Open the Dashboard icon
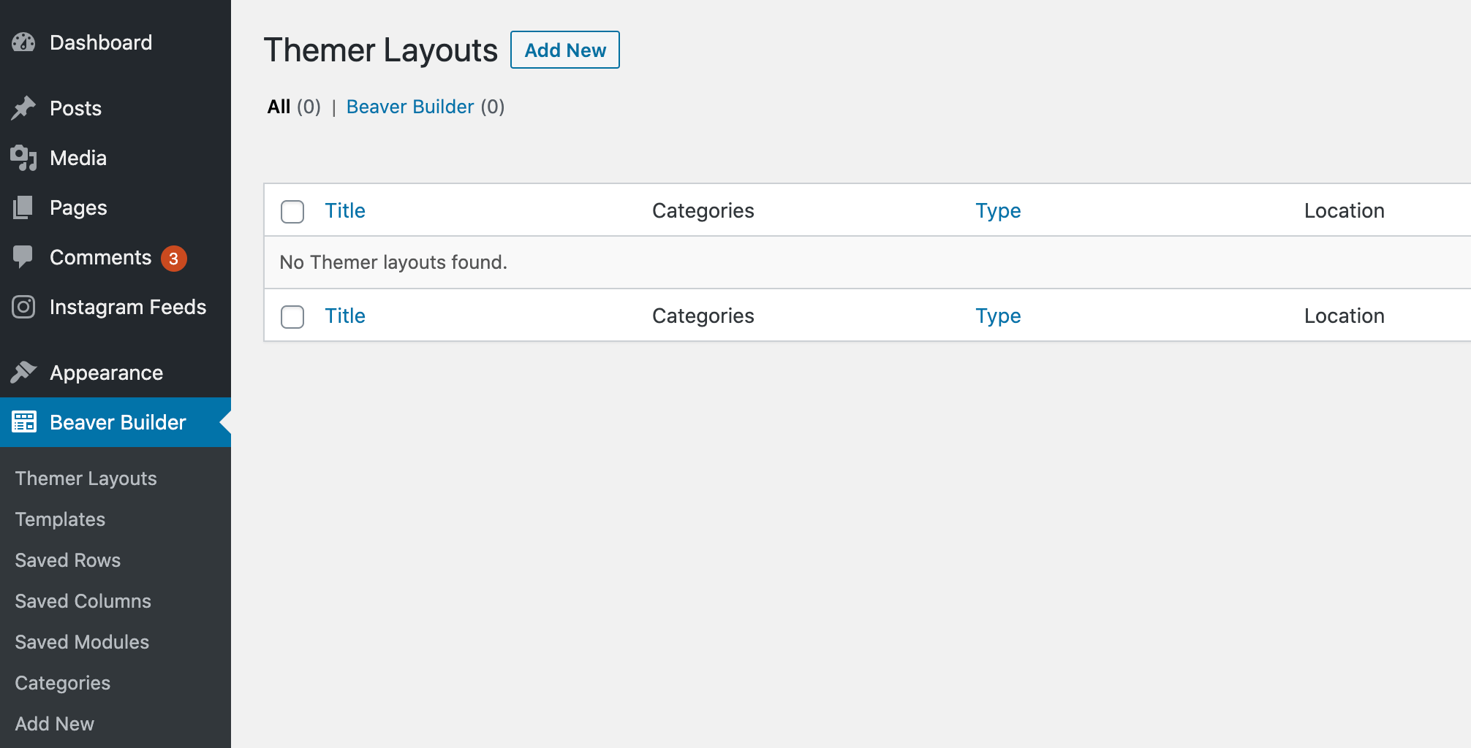The height and width of the screenshot is (748, 1471). click(23, 42)
